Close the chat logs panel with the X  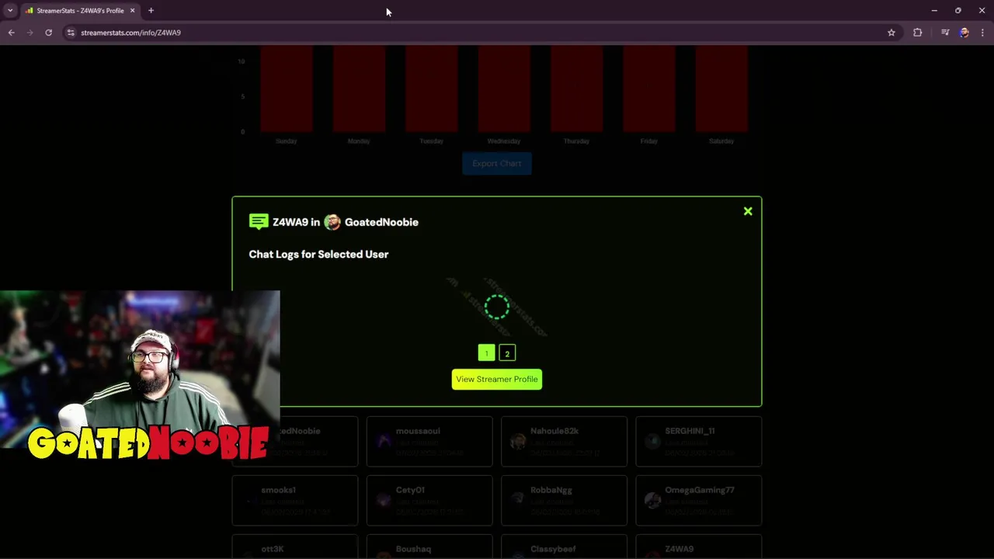[x=748, y=211]
